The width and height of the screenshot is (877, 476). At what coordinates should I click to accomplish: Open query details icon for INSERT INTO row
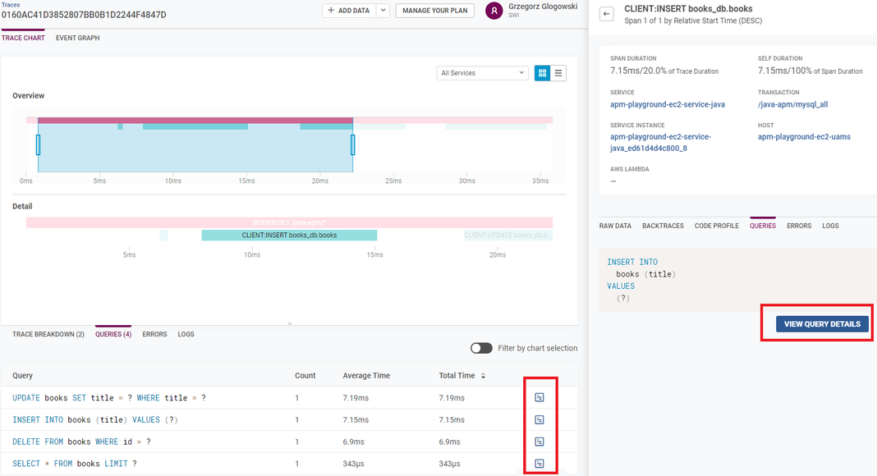click(540, 419)
